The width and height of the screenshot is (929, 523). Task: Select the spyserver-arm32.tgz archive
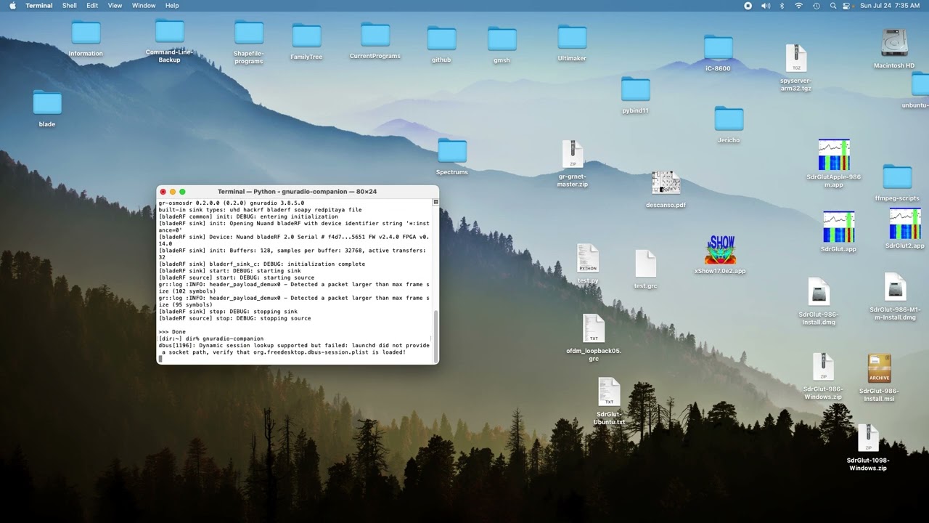[x=796, y=59]
